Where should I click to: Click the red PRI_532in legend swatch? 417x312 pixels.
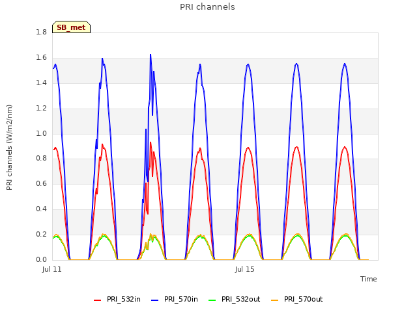pyautogui.click(x=97, y=300)
